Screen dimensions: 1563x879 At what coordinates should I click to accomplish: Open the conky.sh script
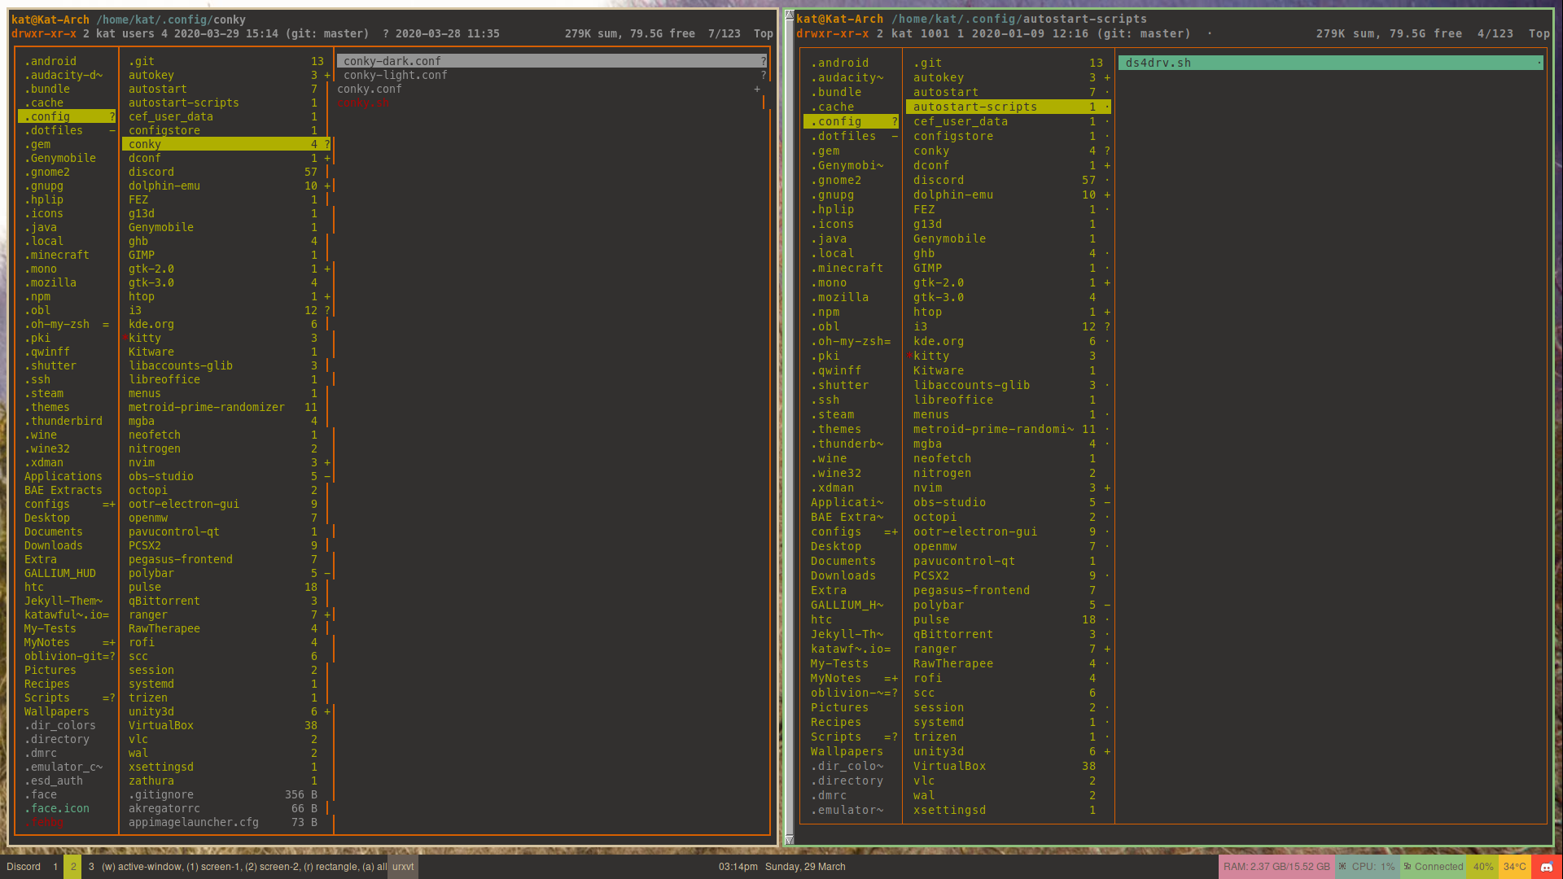[x=364, y=103]
